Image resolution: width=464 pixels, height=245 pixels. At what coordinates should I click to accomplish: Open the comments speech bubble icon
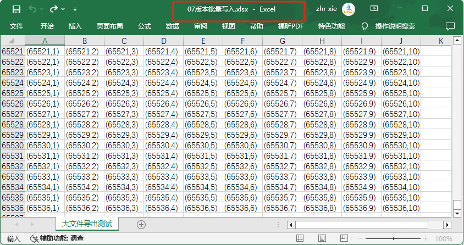[x=450, y=26]
